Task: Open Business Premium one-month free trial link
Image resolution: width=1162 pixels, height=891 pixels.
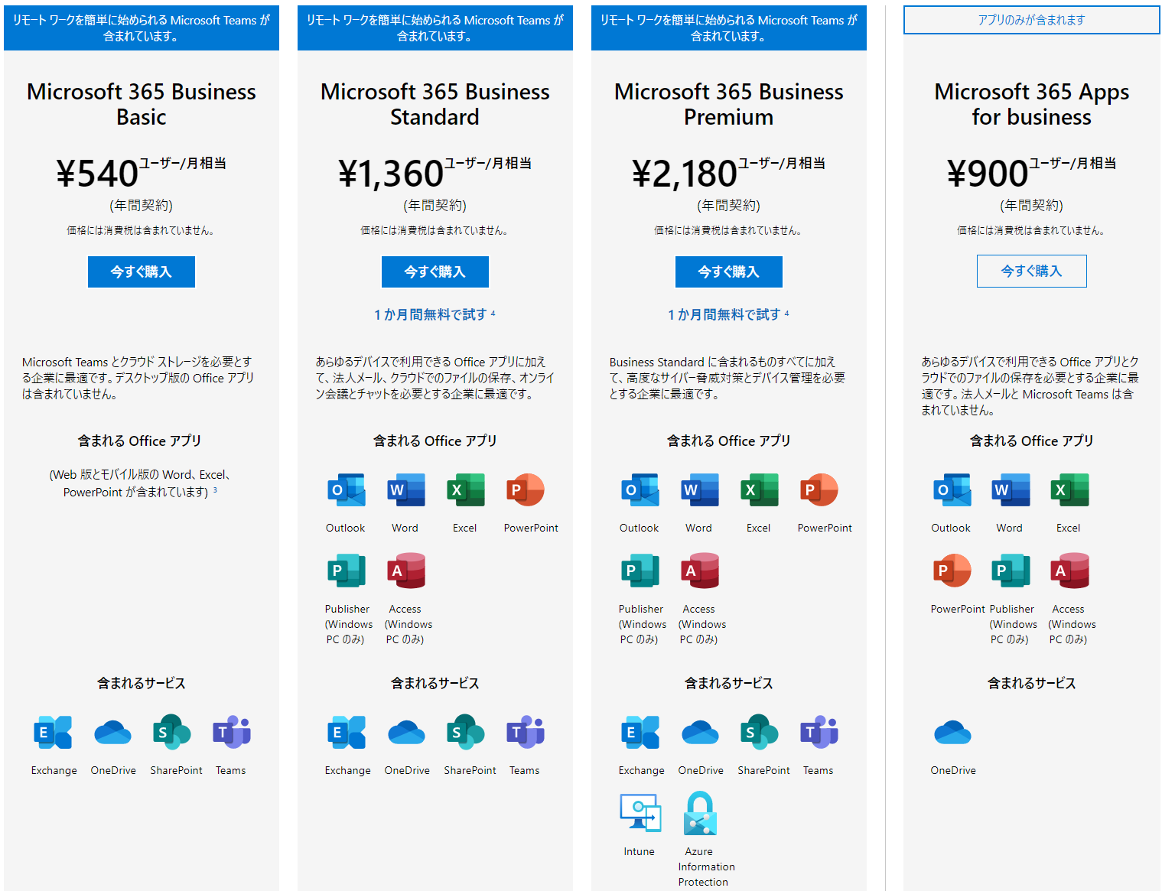Action: (x=724, y=314)
